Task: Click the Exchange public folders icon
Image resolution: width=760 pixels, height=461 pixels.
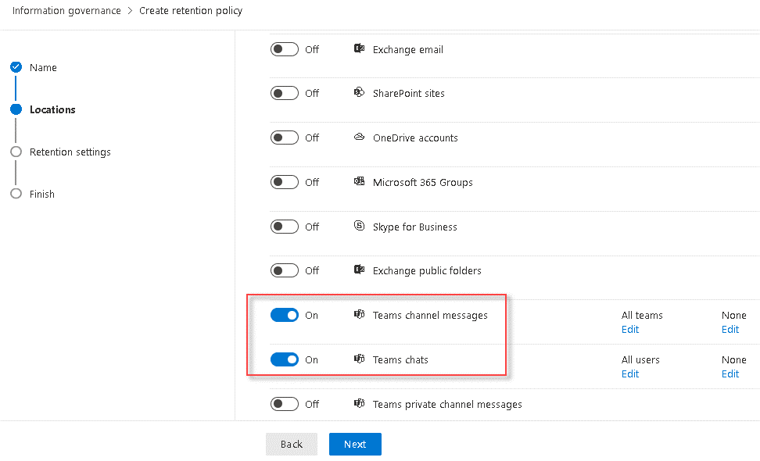Action: click(x=358, y=270)
